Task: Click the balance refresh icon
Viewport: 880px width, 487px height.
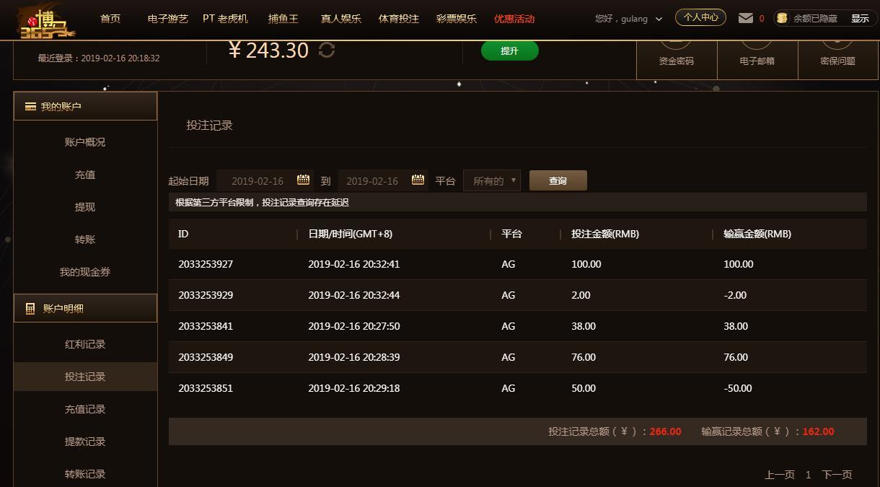Action: 327,50
